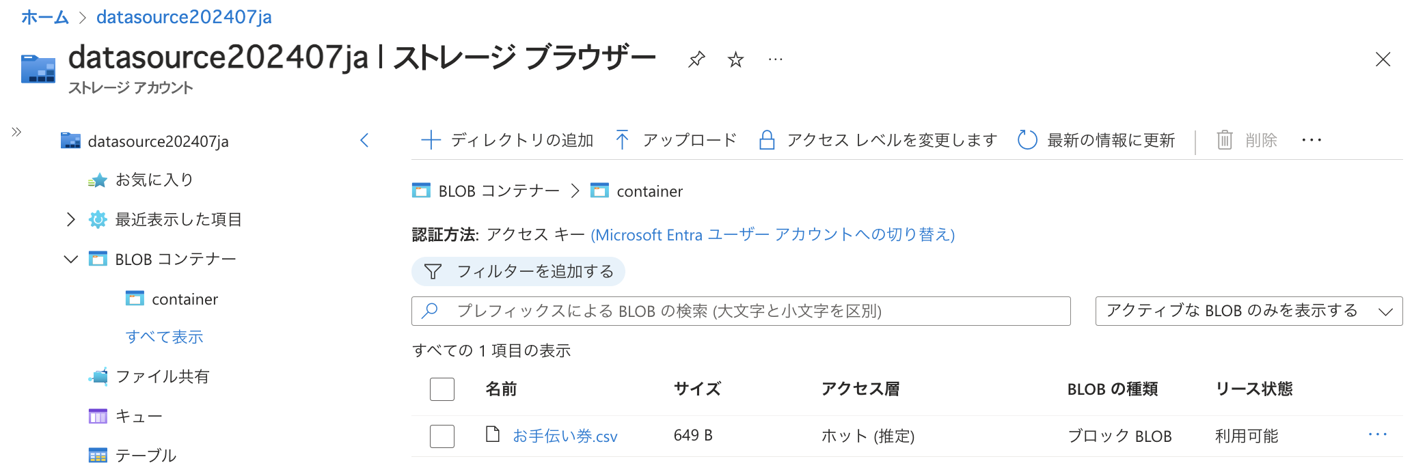Viewport: 1412px width, 474px height.
Task: Sort by BLOB の種類 column header
Action: point(1113,389)
